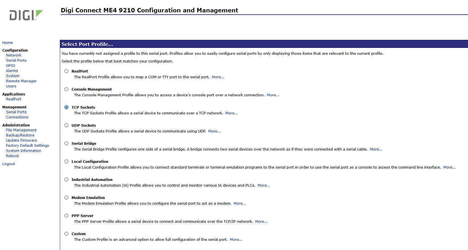Open More link for Local Configuration
Screen dimensions: 468x250
coord(449,167)
